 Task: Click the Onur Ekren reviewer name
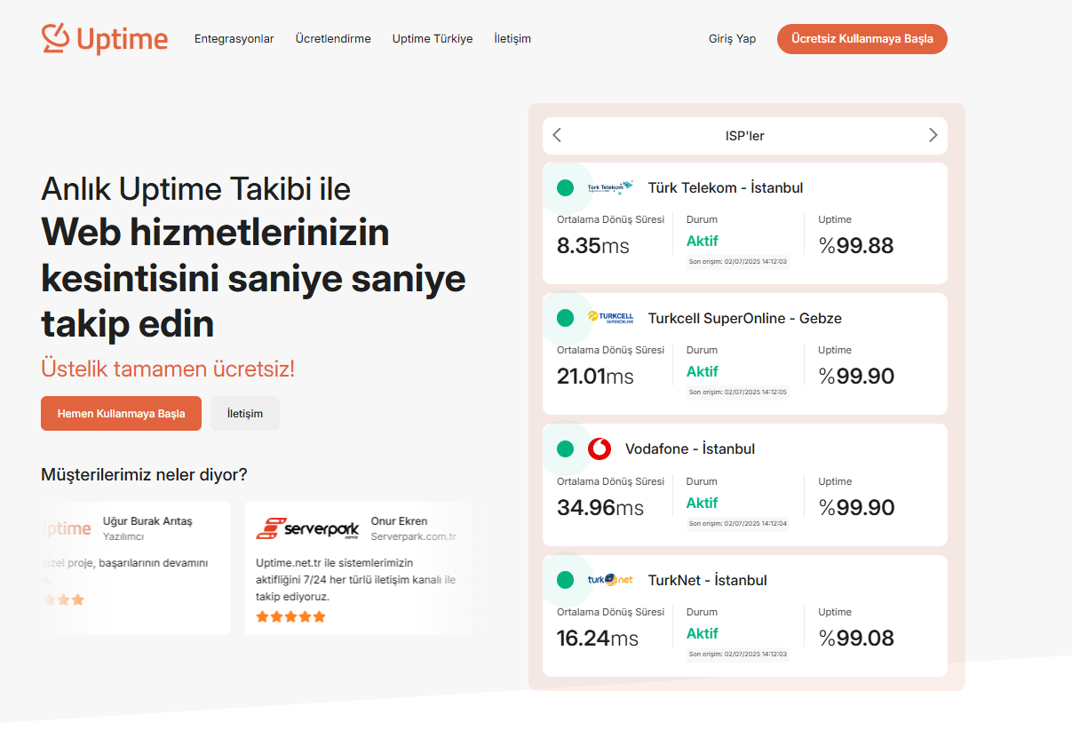(399, 521)
